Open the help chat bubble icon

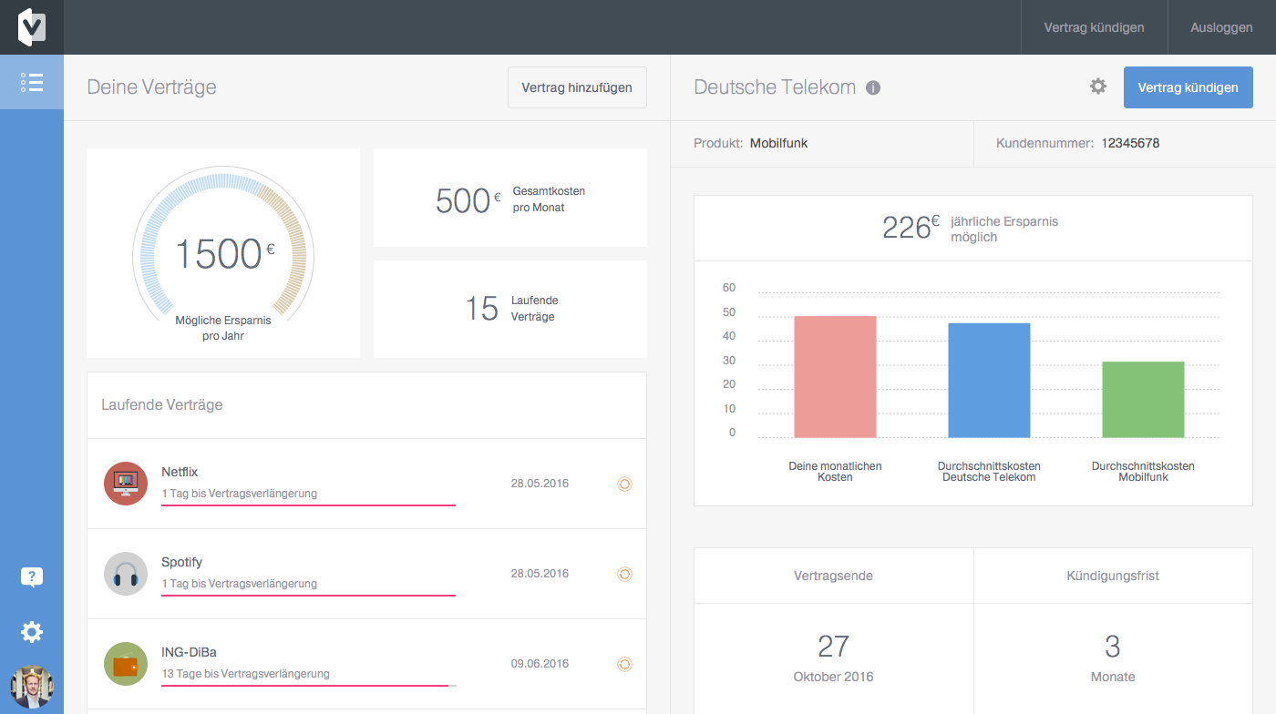[x=32, y=577]
